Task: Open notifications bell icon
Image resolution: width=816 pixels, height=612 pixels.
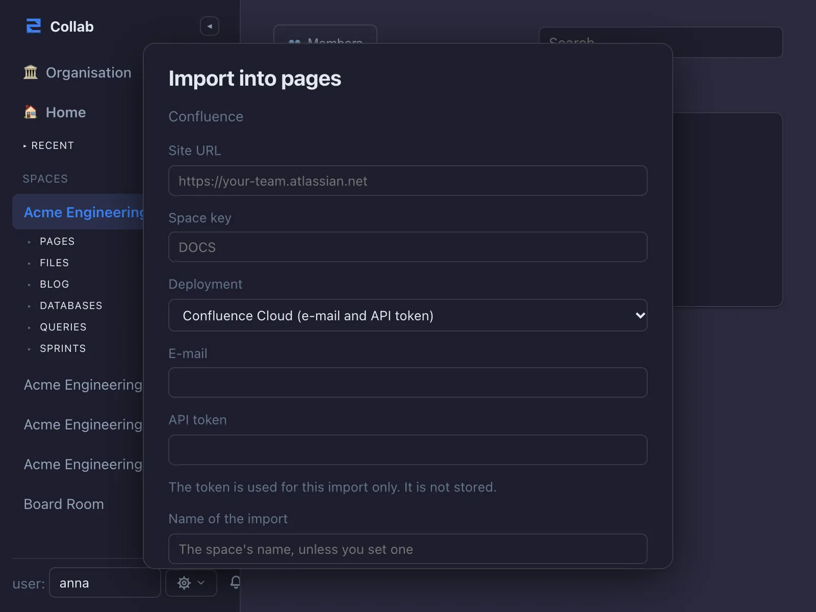Action: pos(235,582)
